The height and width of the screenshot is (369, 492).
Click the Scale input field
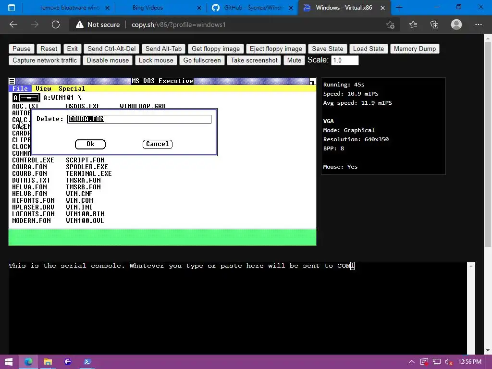point(345,60)
